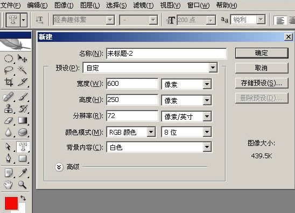295x213 pixels.
Task: Click the 确定 OK button
Action: click(262, 53)
